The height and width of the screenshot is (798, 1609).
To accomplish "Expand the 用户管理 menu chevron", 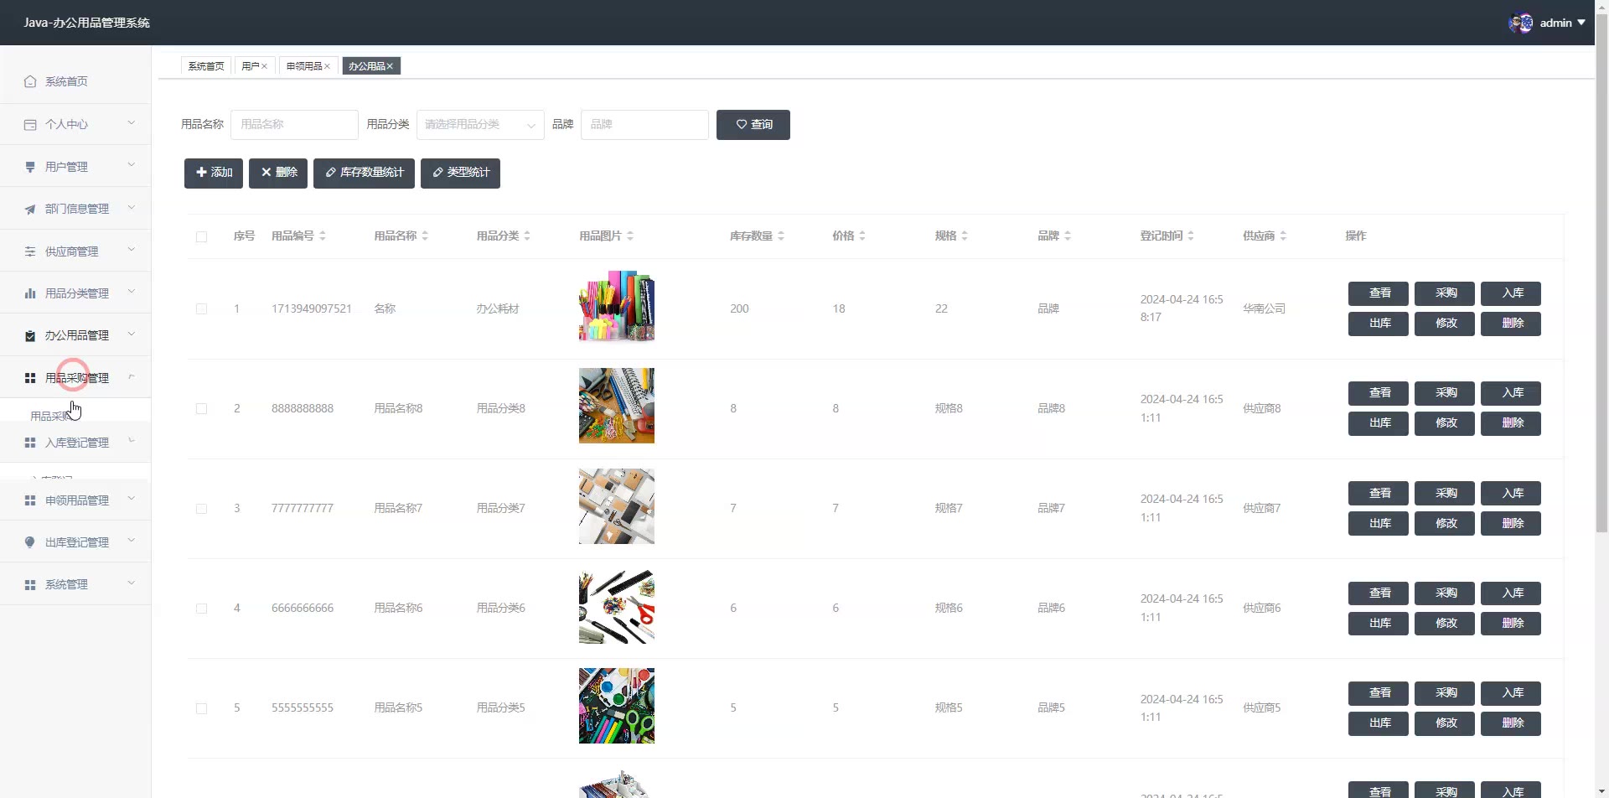I will [132, 165].
